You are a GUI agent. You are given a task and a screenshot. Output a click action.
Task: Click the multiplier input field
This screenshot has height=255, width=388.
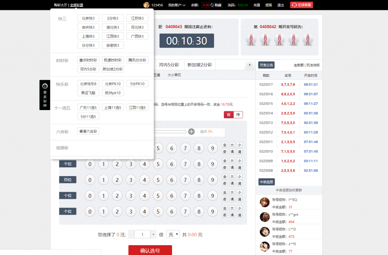(x=142, y=235)
